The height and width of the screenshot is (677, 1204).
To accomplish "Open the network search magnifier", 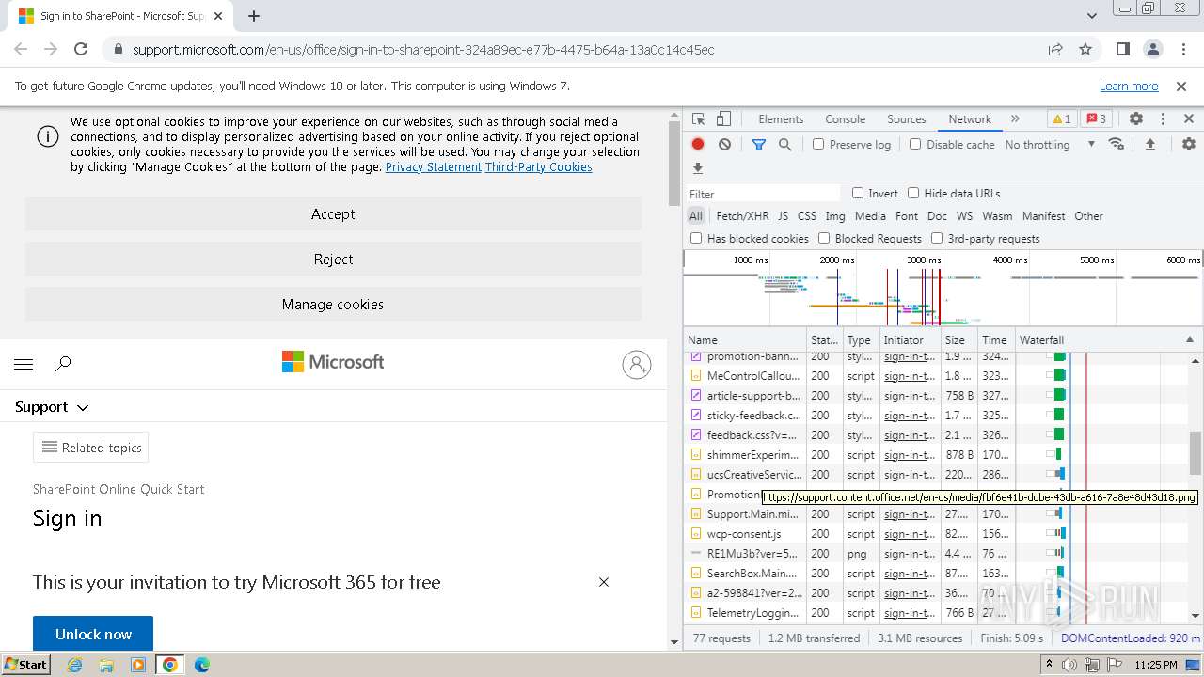I will [784, 145].
